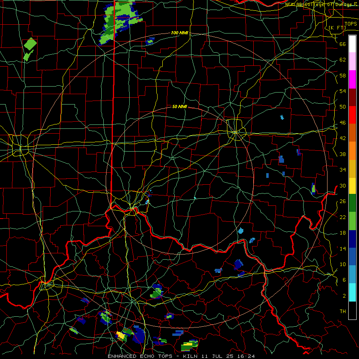Click the legend value "18"
The height and width of the screenshot is (359, 359).
click(343, 233)
